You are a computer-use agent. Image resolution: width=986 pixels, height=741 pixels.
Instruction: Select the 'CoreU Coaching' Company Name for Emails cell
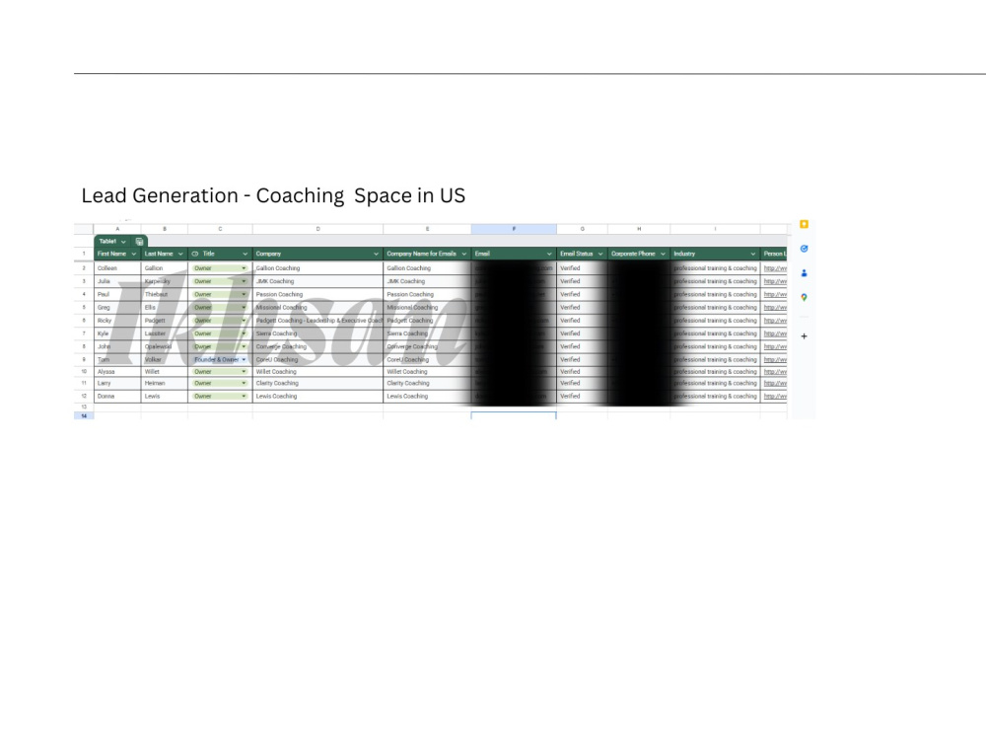[x=427, y=360]
